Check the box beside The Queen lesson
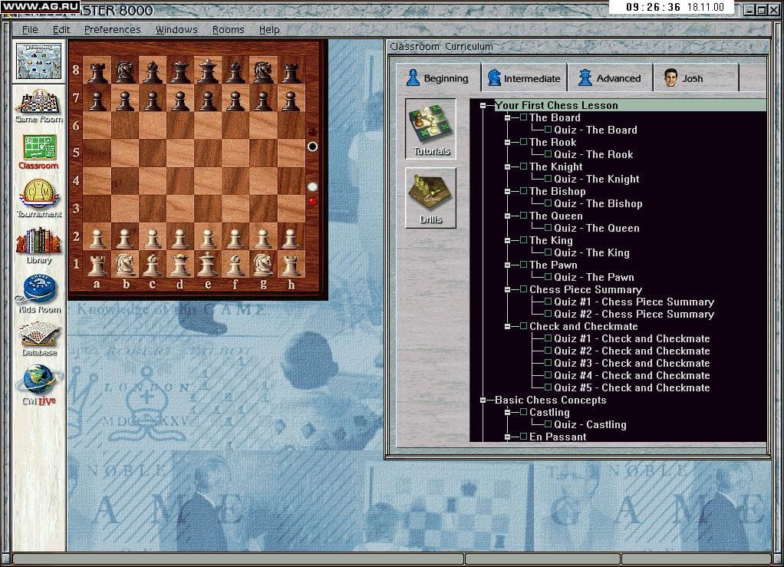 (523, 216)
